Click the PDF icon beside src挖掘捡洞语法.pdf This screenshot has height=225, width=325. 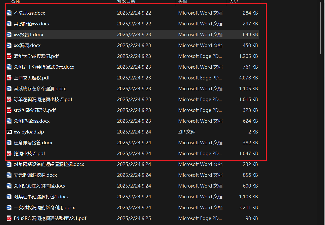click(9, 110)
